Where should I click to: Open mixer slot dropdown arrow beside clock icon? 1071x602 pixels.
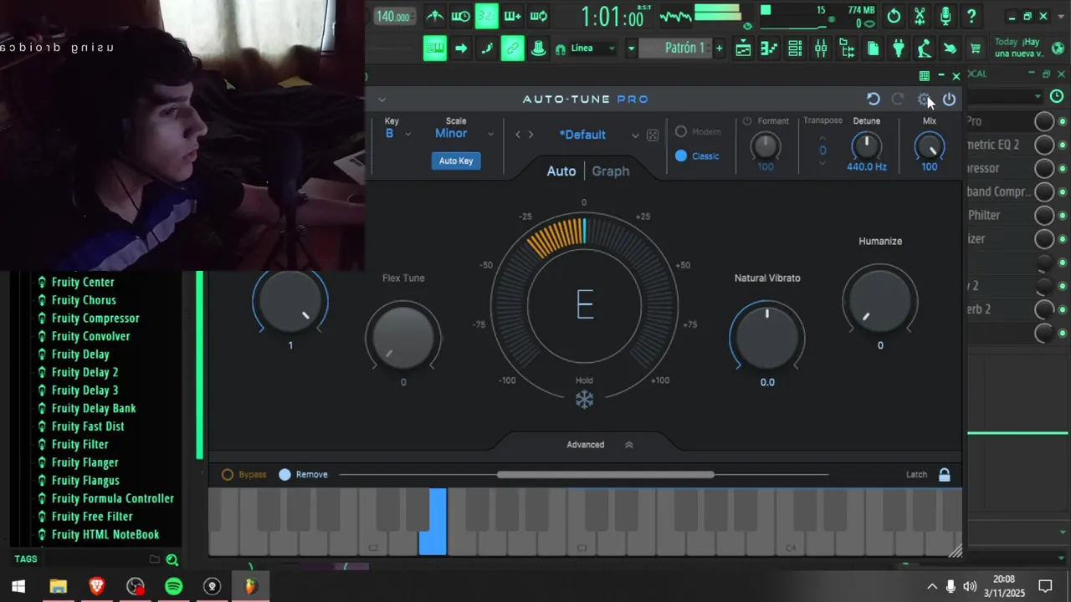click(1038, 97)
